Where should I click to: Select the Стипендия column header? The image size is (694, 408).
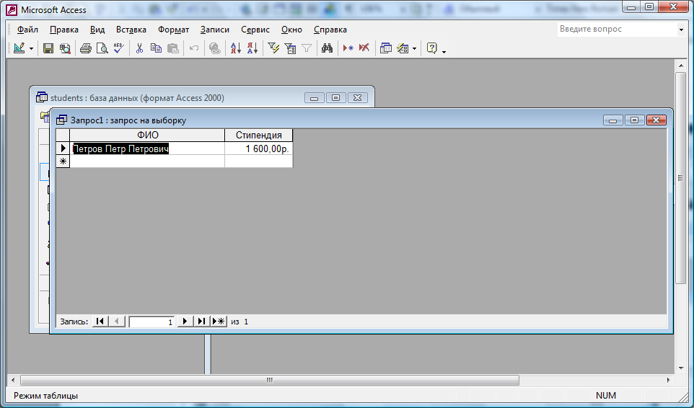(x=258, y=136)
